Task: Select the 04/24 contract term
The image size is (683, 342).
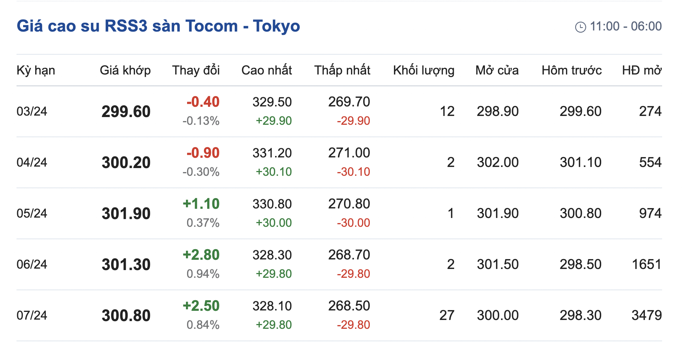Action: click(32, 162)
